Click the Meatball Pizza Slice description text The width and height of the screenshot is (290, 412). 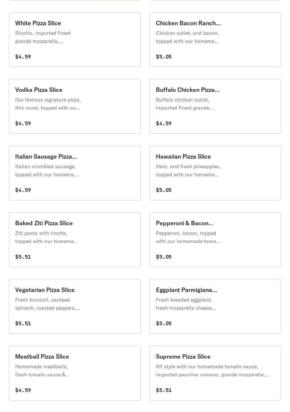click(x=42, y=371)
